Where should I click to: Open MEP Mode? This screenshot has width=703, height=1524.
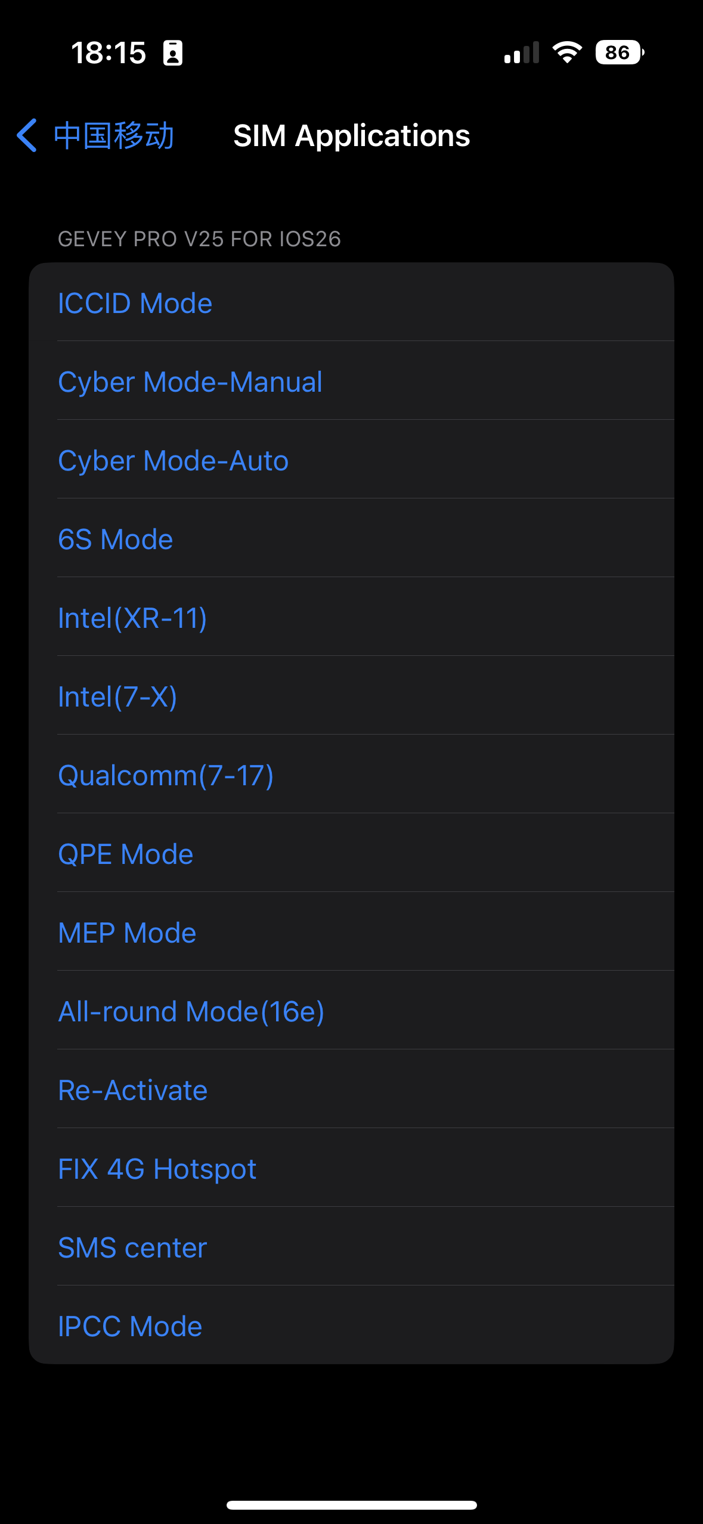[x=127, y=933]
